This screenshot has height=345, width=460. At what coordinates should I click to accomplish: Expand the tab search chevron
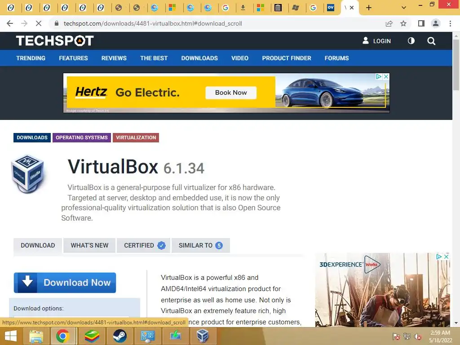click(x=404, y=8)
